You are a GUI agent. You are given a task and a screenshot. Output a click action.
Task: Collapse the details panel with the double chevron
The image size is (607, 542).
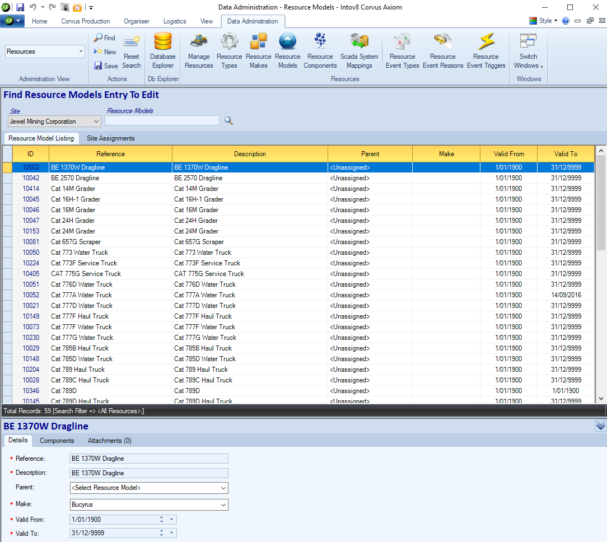tap(600, 426)
